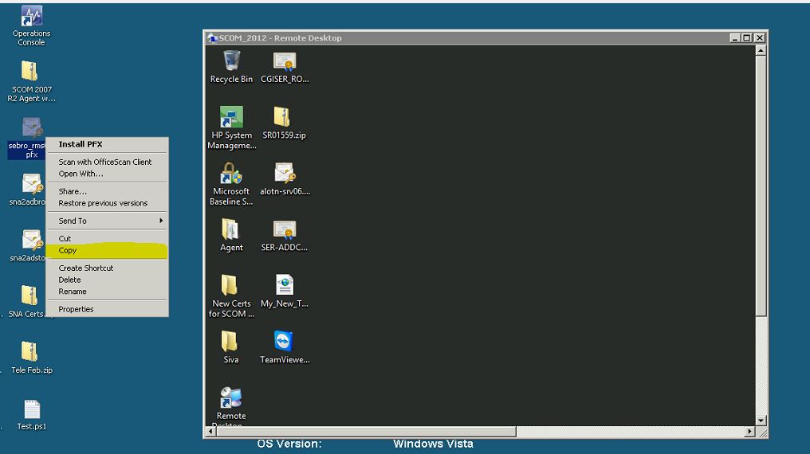Click the horizontal scrollbar left arrow in Remote Desktop

[210, 432]
